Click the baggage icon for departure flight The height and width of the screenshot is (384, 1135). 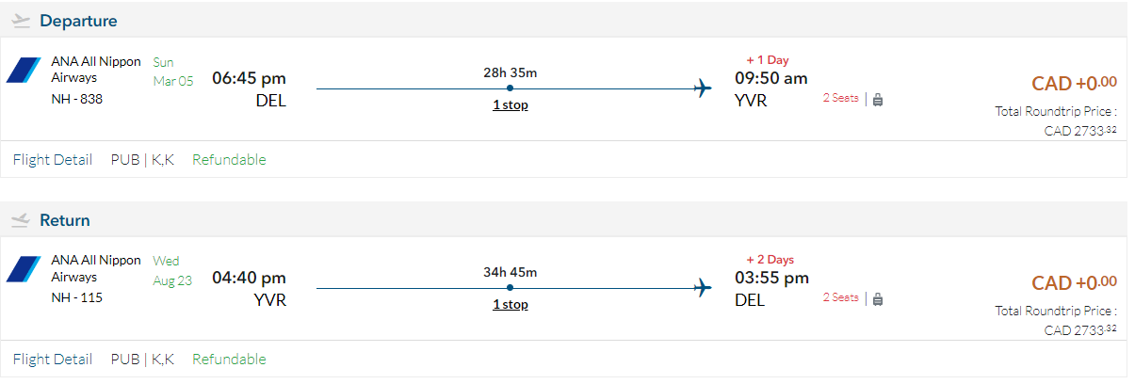coord(878,99)
